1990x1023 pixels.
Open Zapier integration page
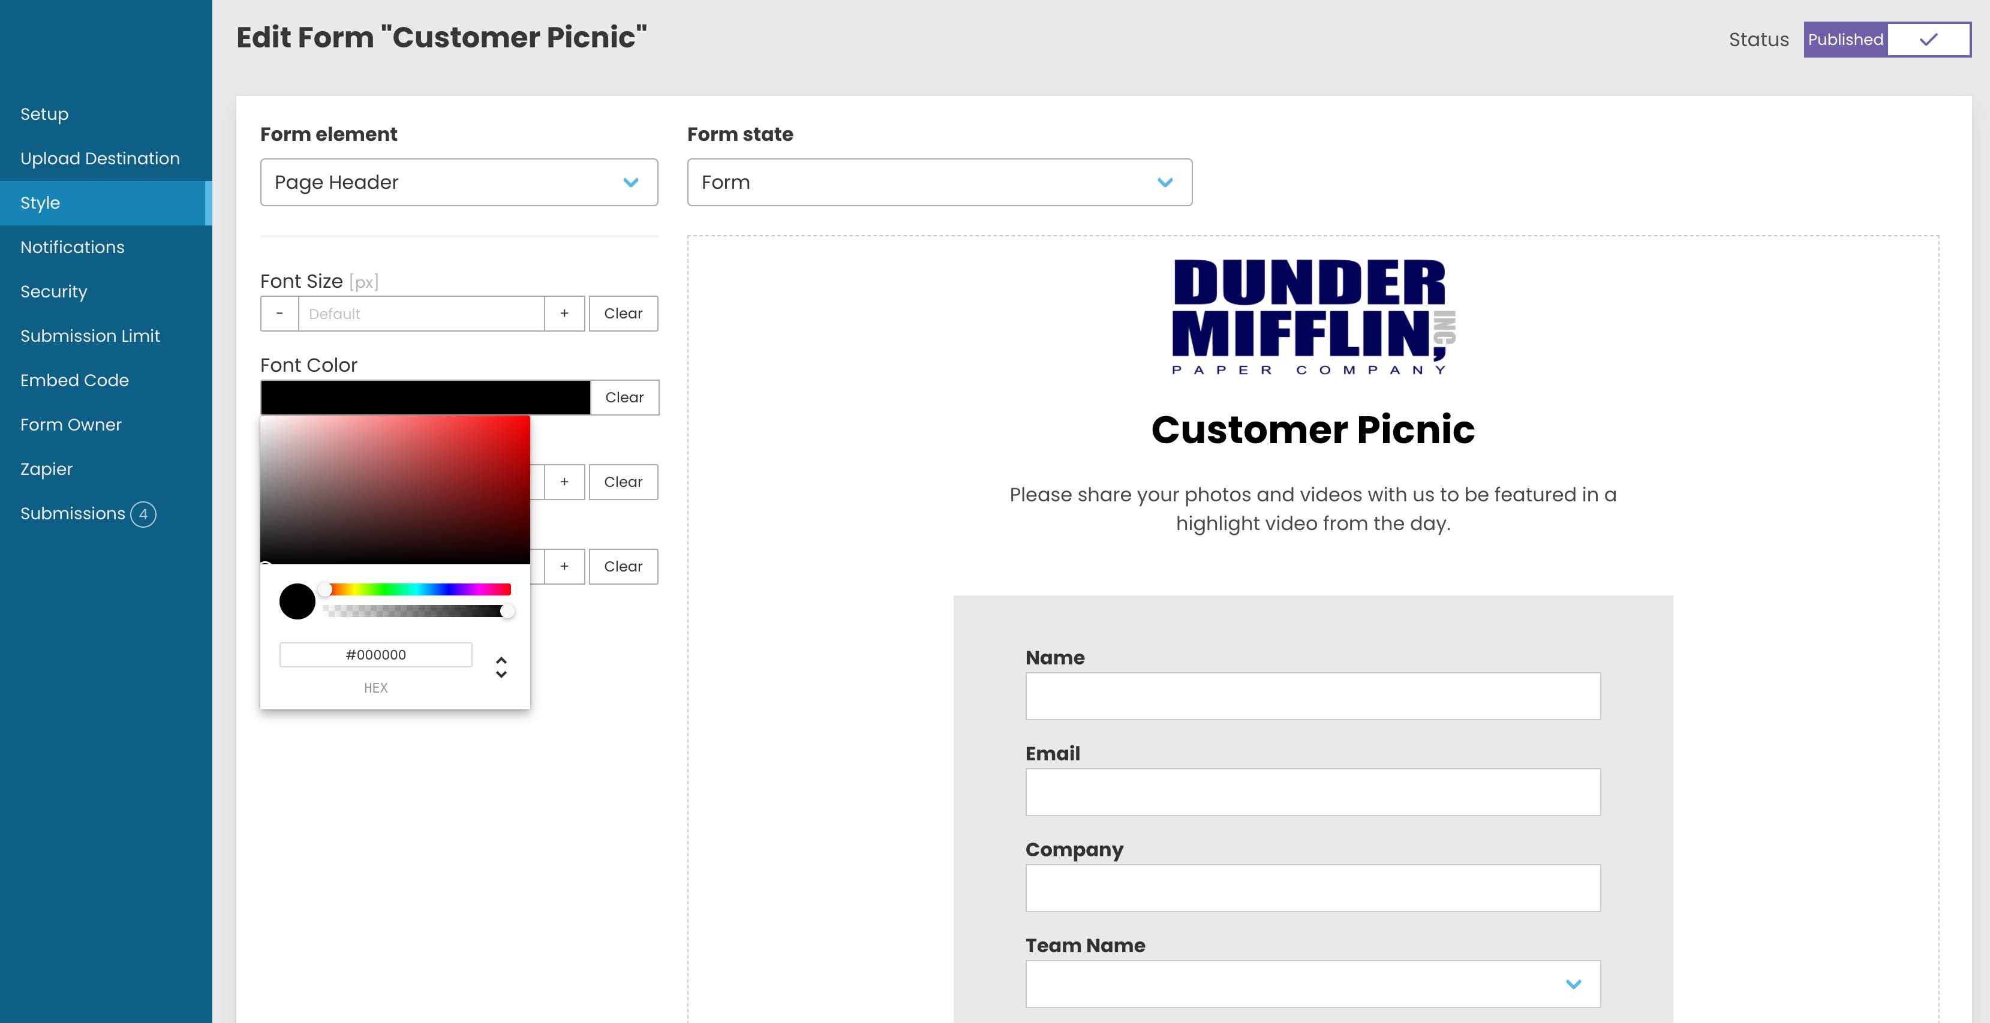(46, 469)
